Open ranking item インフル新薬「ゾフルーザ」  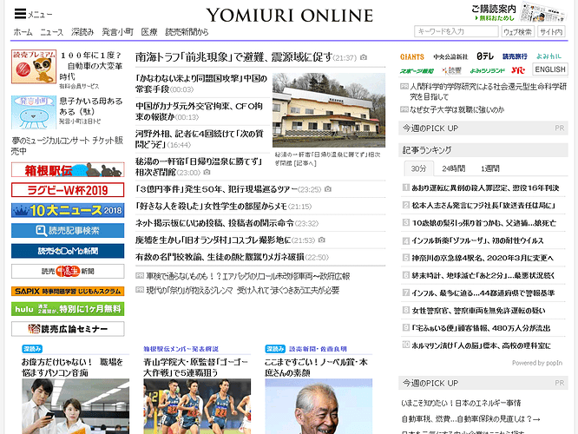click(x=477, y=240)
